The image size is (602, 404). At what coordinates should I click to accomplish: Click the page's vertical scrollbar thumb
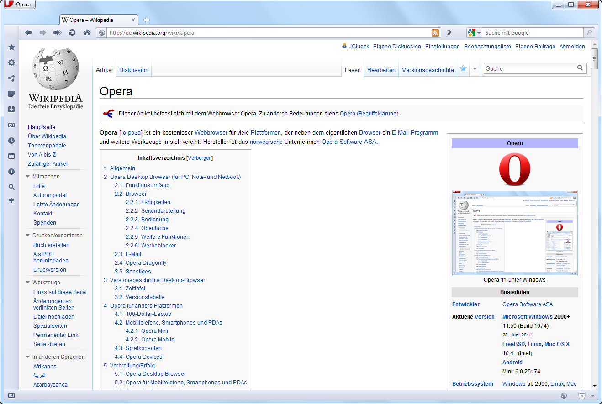coord(594,58)
